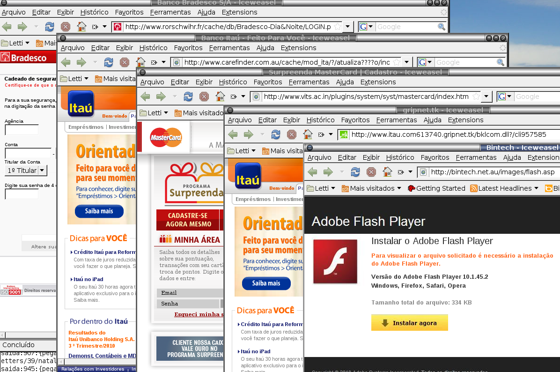Viewport: 560px width, 372px height.
Task: Click Reload icon in Bintech window
Action: [x=355, y=172]
